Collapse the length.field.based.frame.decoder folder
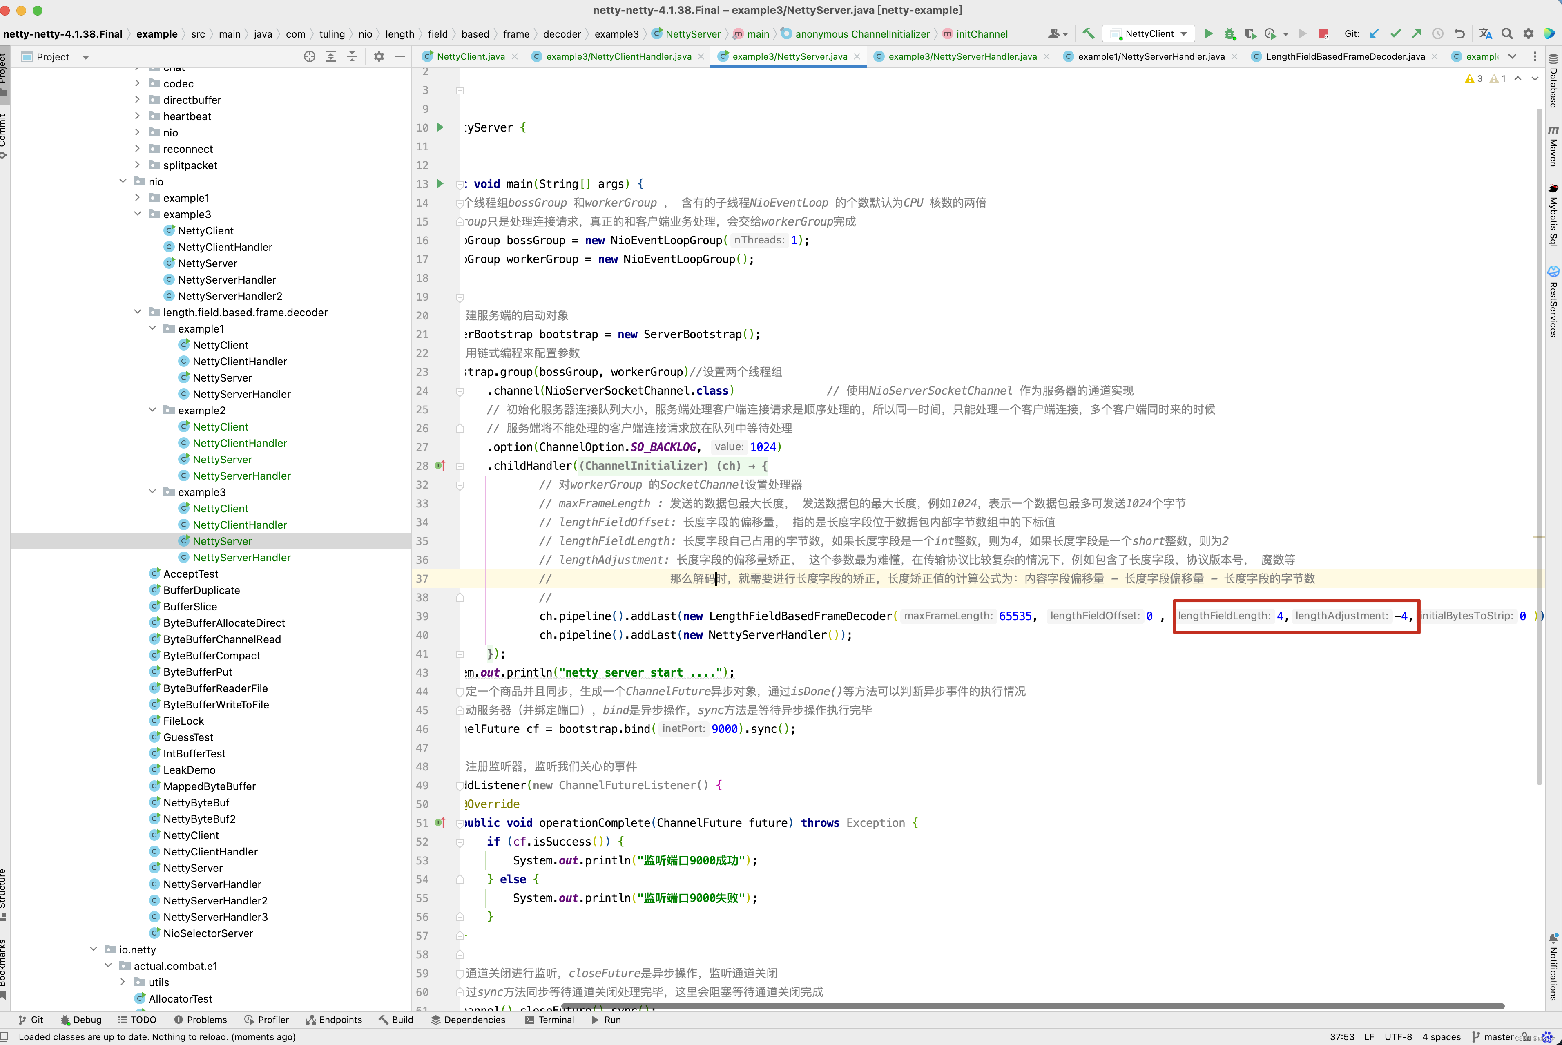This screenshot has width=1562, height=1045. tap(138, 312)
